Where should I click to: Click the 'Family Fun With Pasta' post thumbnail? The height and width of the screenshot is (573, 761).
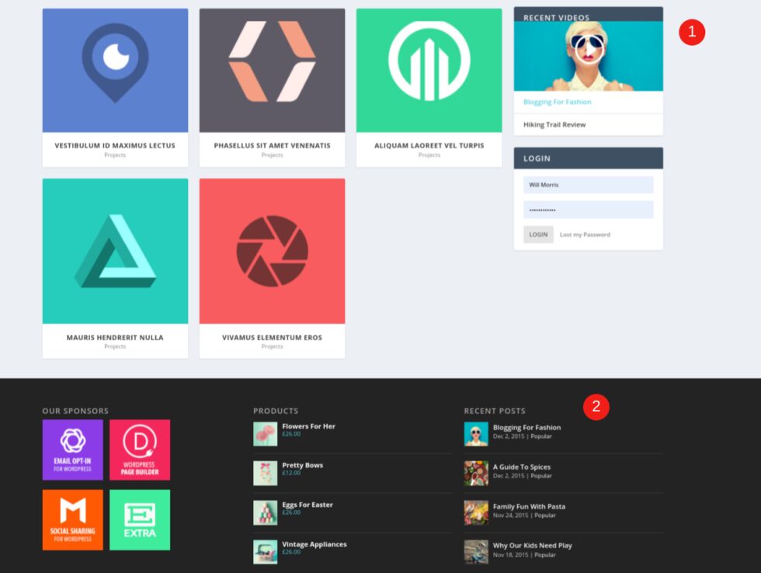click(475, 512)
